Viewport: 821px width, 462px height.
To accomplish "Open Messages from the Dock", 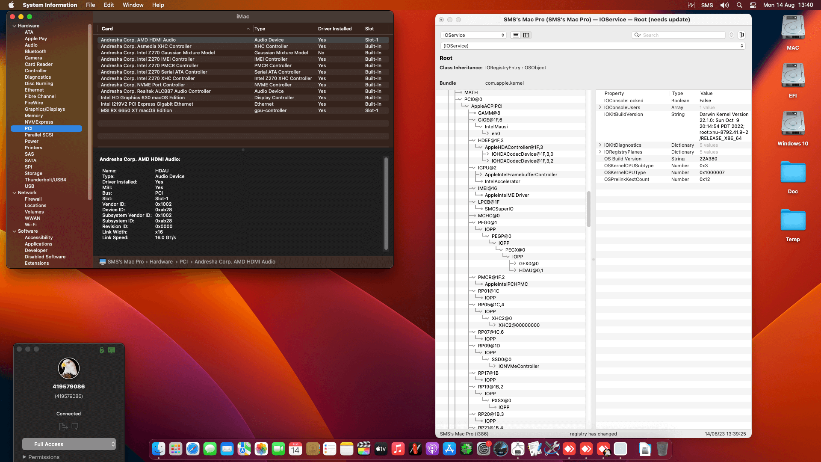I will (x=210, y=449).
